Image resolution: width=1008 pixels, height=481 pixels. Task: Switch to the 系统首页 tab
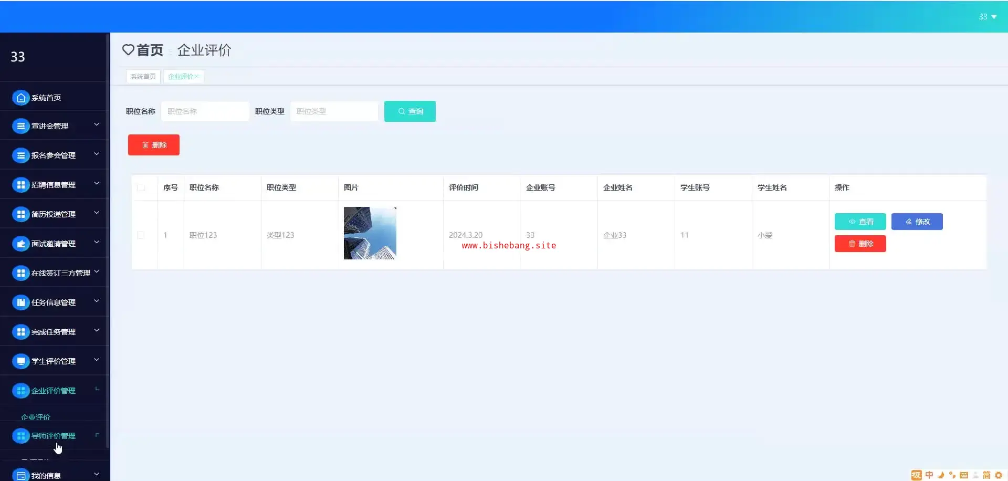point(143,77)
